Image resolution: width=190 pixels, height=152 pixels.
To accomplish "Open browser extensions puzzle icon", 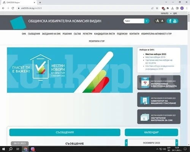I will point(168,8).
